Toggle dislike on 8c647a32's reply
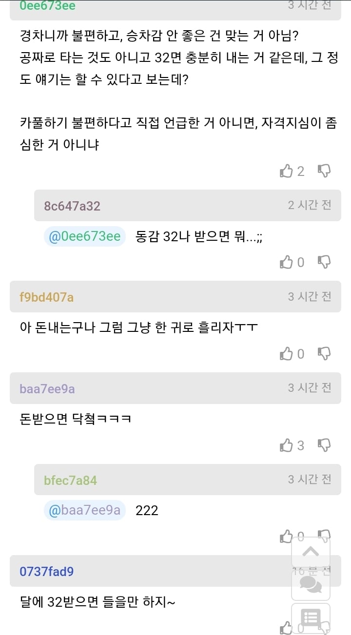The image size is (351, 635). coord(323,262)
